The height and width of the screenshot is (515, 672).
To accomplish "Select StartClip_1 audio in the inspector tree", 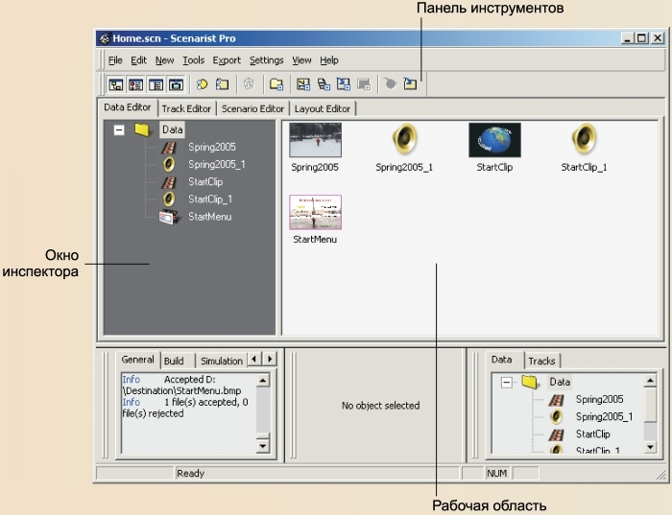I will tap(210, 199).
